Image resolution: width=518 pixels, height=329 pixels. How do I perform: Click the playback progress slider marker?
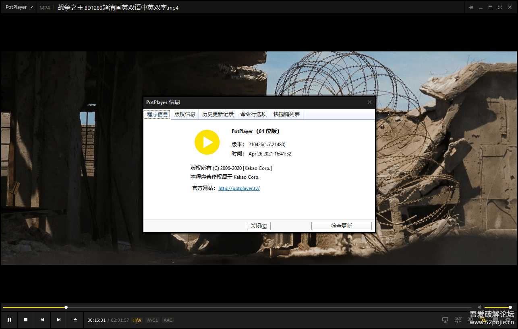point(66,307)
